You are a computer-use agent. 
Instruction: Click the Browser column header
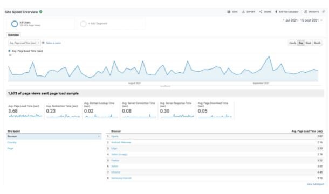116,131
